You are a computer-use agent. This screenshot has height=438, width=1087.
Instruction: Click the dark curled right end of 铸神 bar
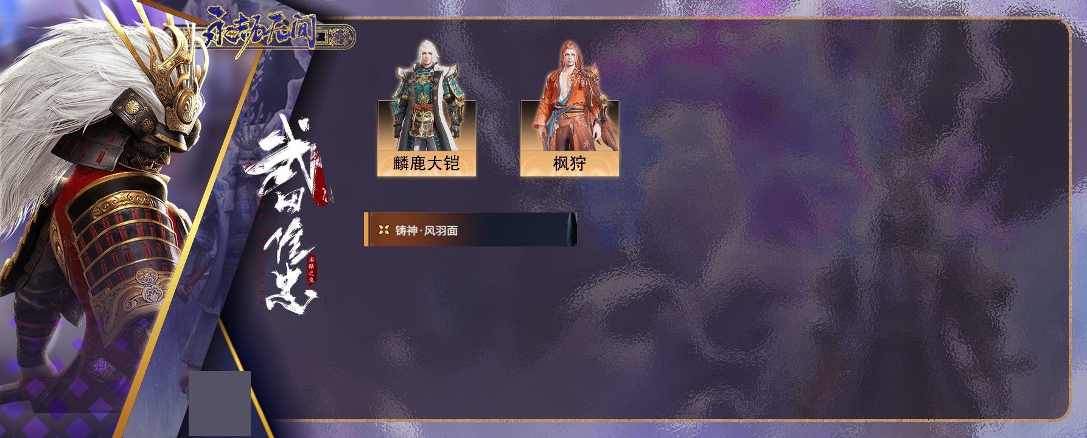(x=570, y=229)
